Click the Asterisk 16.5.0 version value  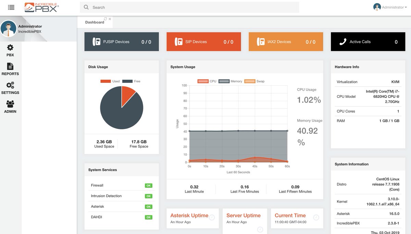(x=395, y=213)
